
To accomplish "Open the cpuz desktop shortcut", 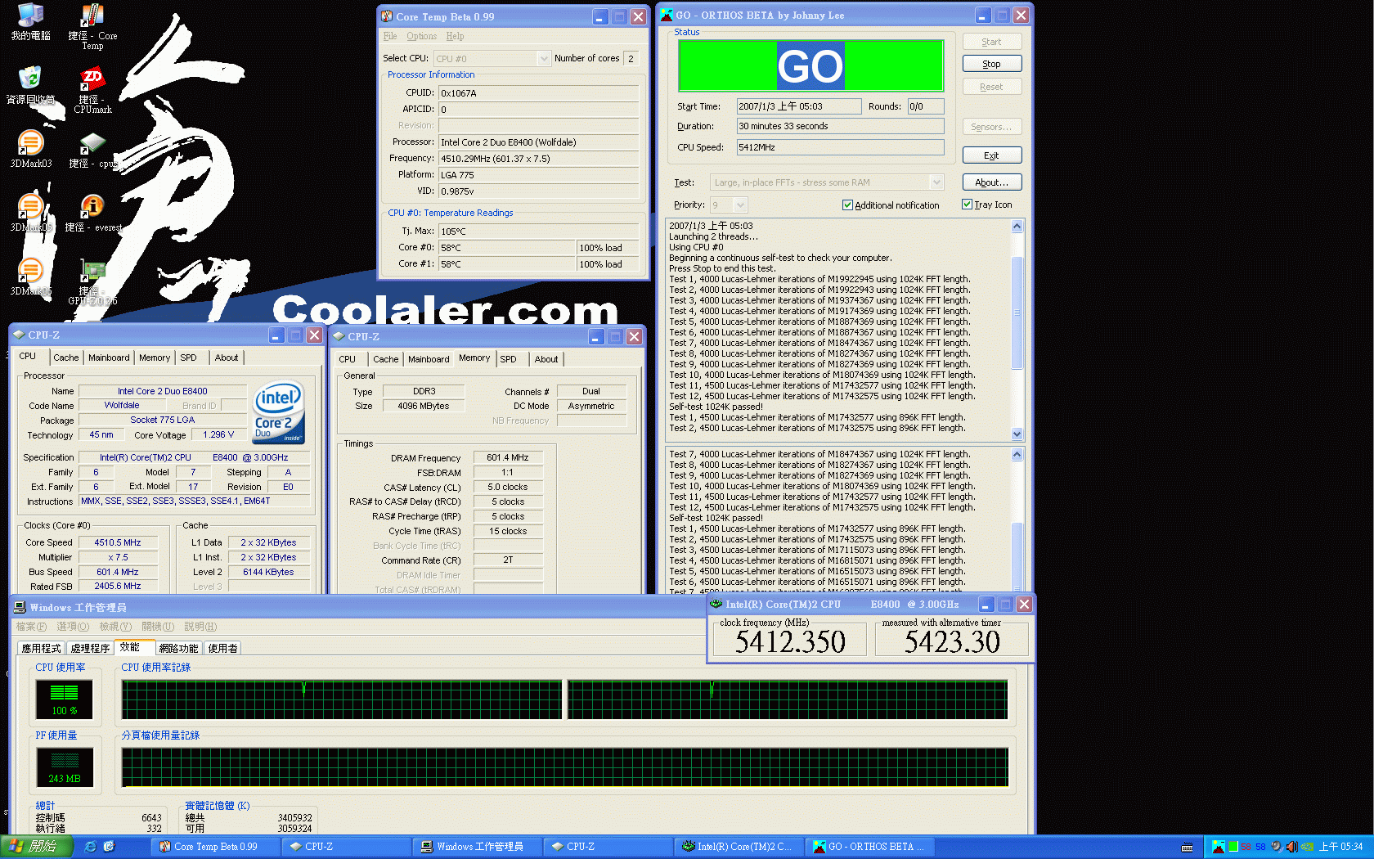I will [92, 149].
